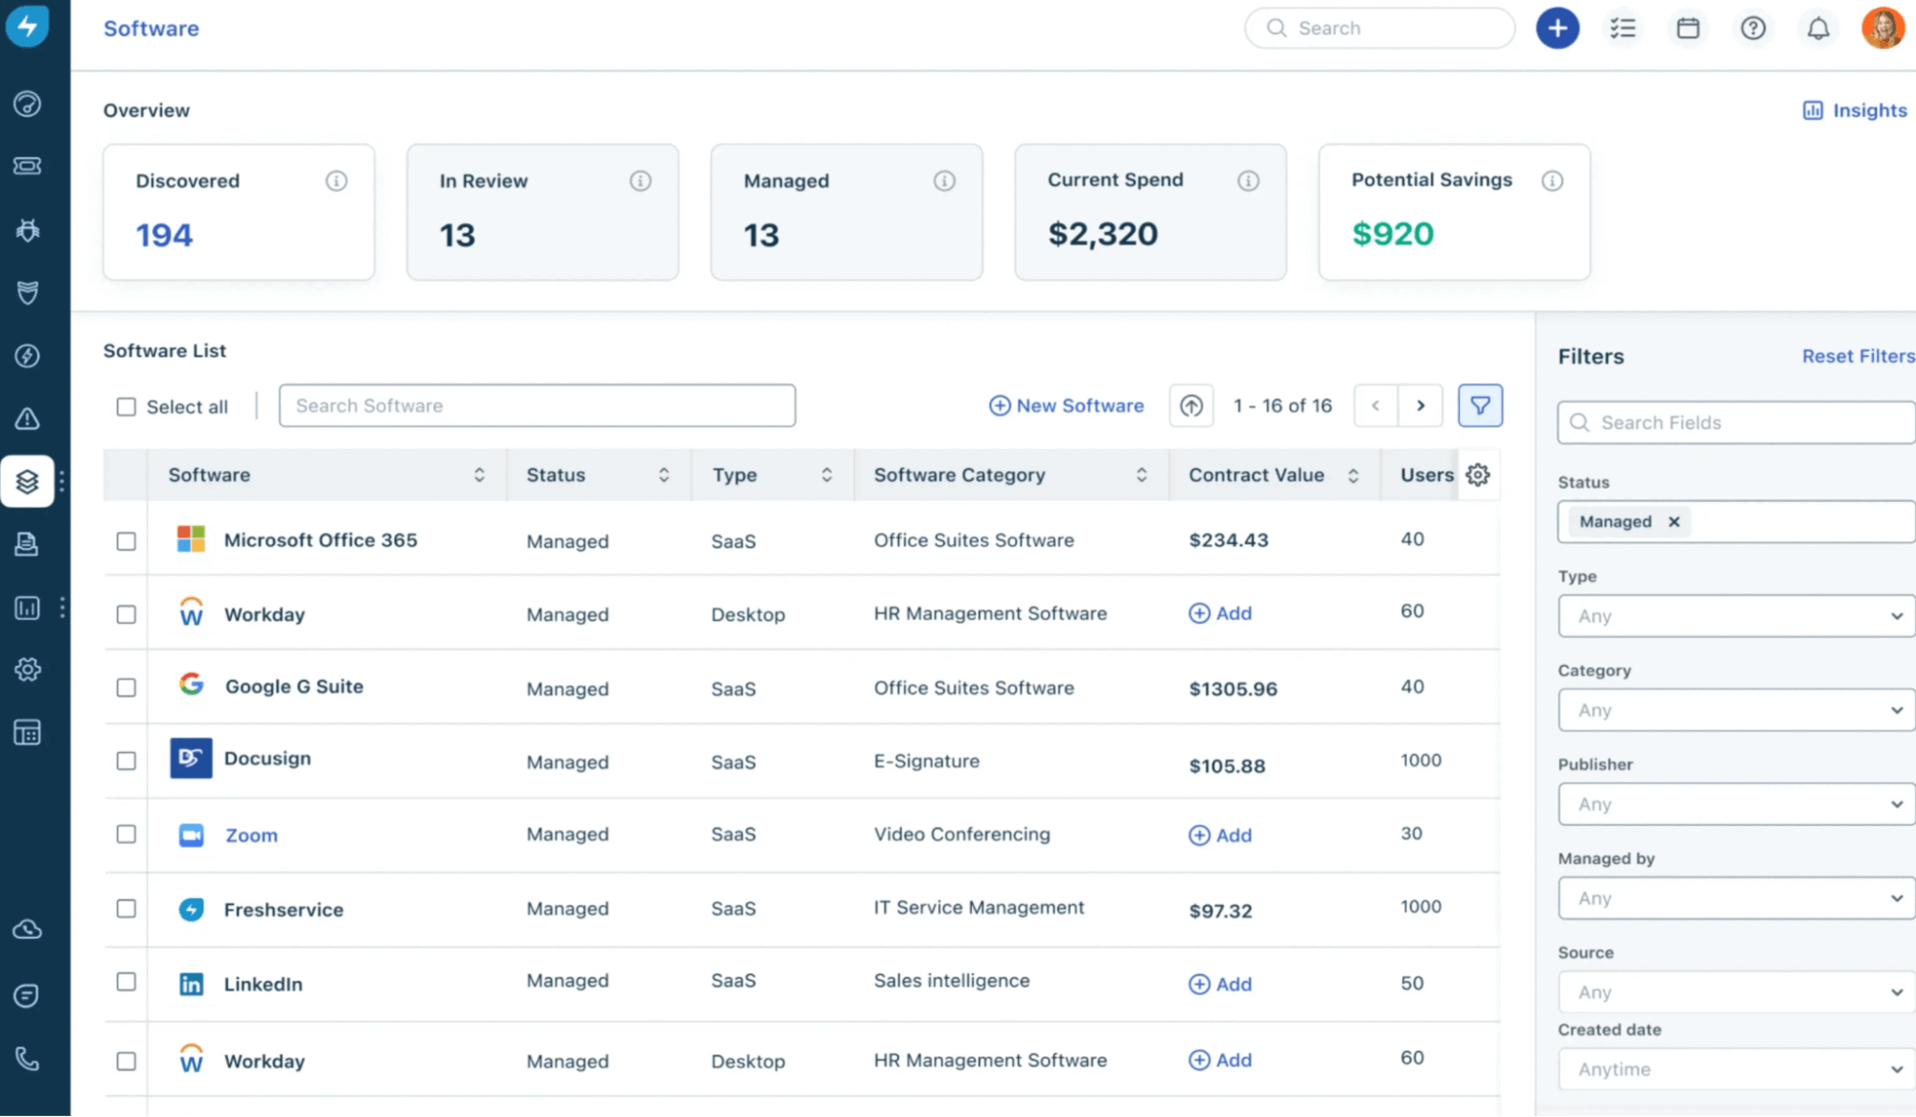Open the Source filter dropdown
The height and width of the screenshot is (1117, 1916).
pyautogui.click(x=1736, y=992)
